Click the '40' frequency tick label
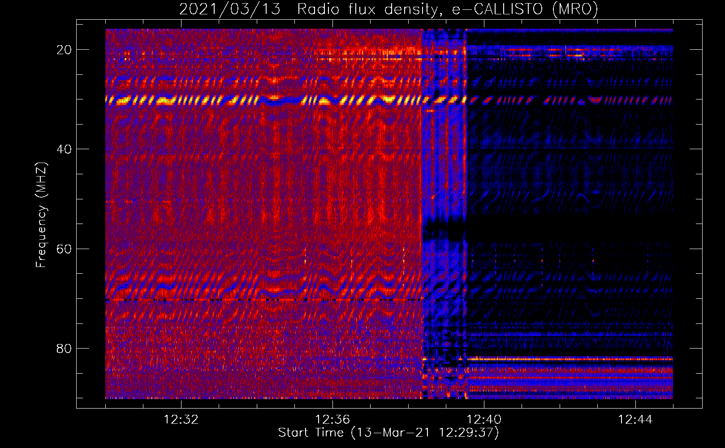 pyautogui.click(x=64, y=149)
